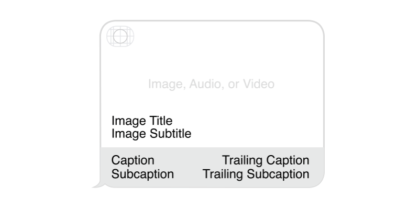Click the message bubble tail
This screenshot has width=419, height=211.
coord(97,184)
